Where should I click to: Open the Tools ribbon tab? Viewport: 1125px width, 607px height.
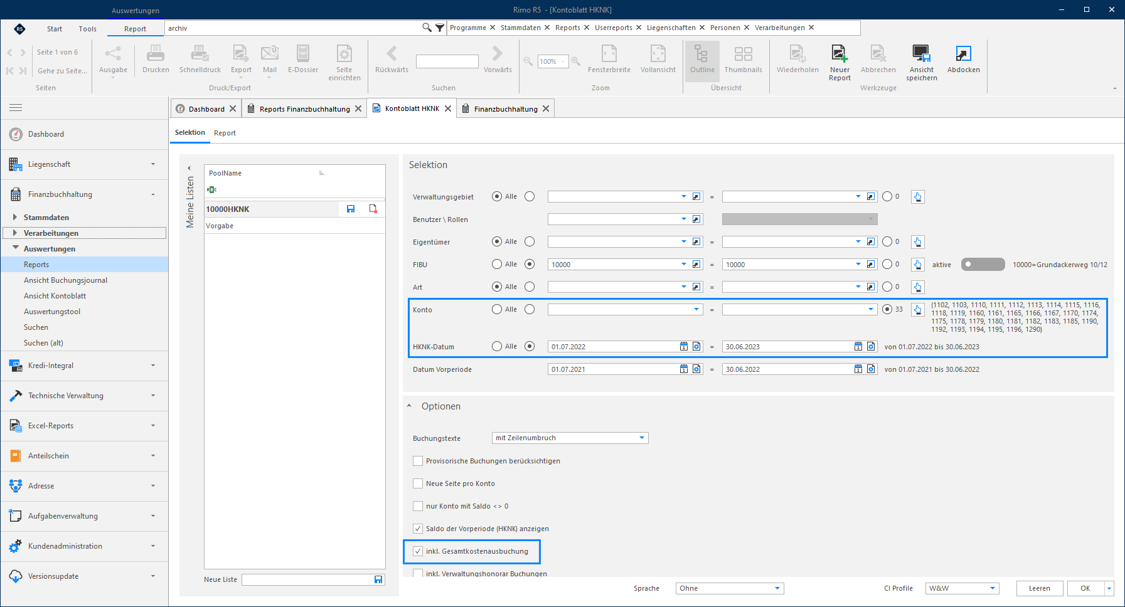(x=87, y=29)
